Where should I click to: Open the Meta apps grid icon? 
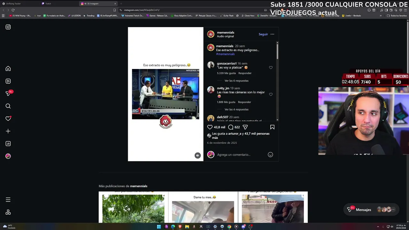point(8,212)
